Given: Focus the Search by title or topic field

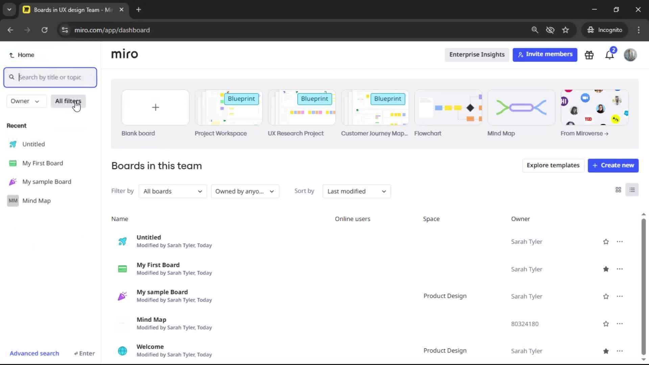Looking at the screenshot, I should tap(50, 77).
